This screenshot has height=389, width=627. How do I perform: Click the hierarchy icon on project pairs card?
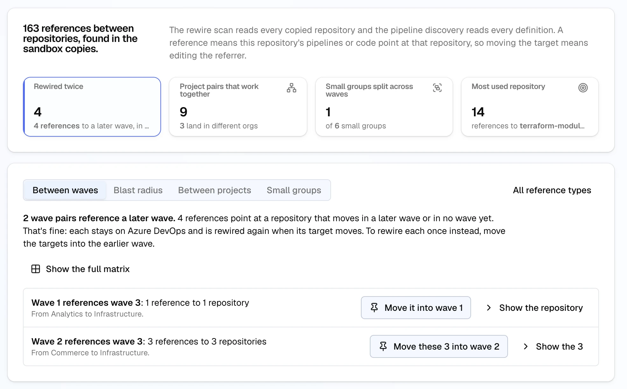291,88
